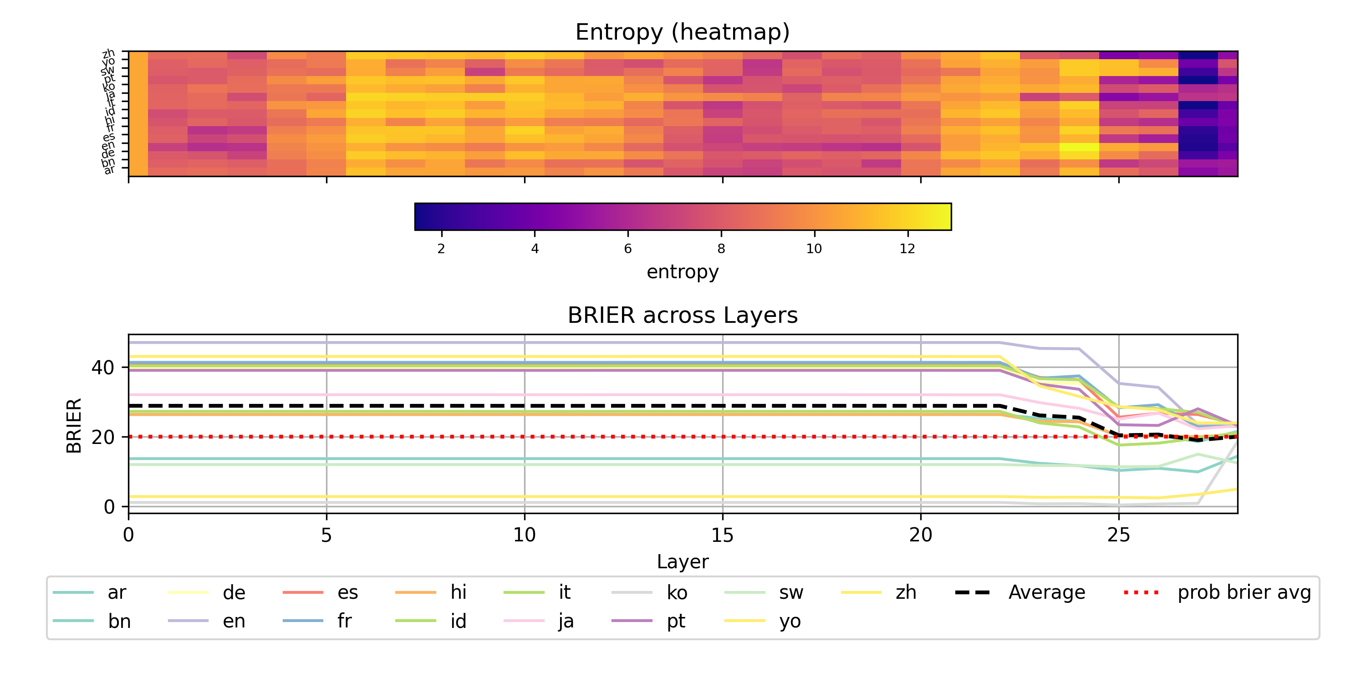Select the 'pt' legend entry

[x=676, y=621]
